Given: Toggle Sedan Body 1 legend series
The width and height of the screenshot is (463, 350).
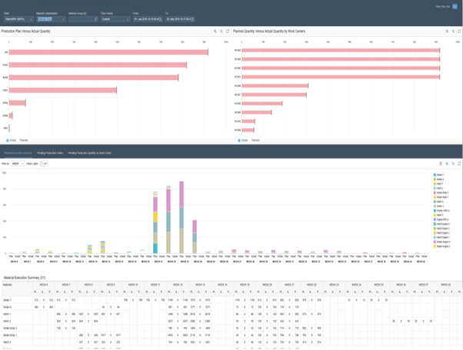Looking at the screenshot, I should pyautogui.click(x=441, y=197).
